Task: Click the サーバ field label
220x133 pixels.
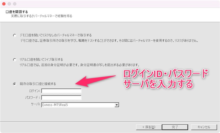Action: click(35, 104)
